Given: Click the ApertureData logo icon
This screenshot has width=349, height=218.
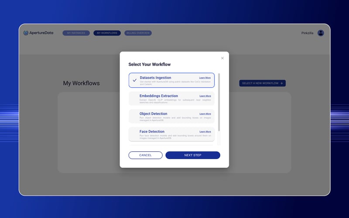Looking at the screenshot, I should [x=26, y=33].
